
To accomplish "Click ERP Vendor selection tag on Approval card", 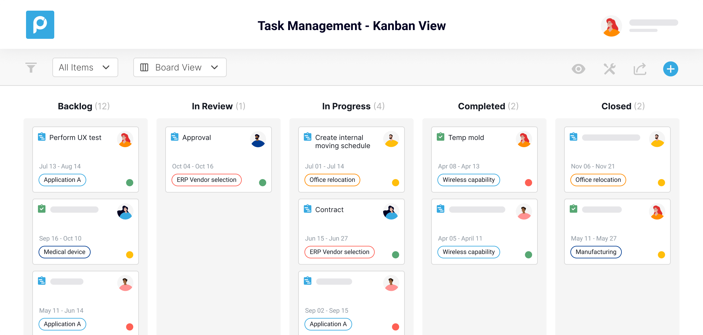I will (x=207, y=180).
